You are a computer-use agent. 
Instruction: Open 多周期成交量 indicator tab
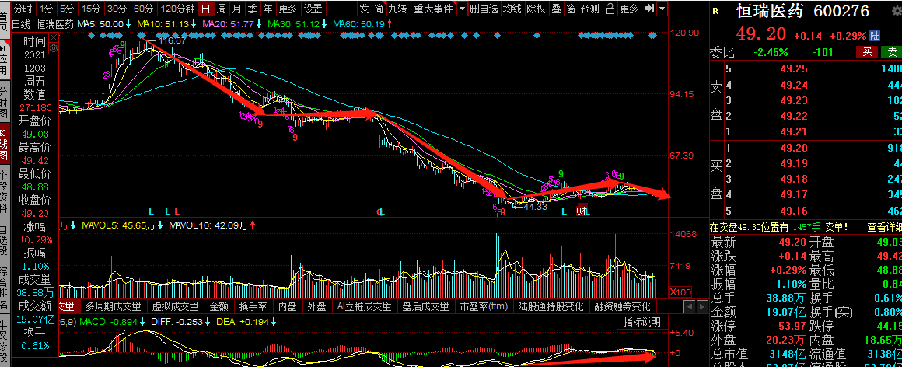pos(113,306)
